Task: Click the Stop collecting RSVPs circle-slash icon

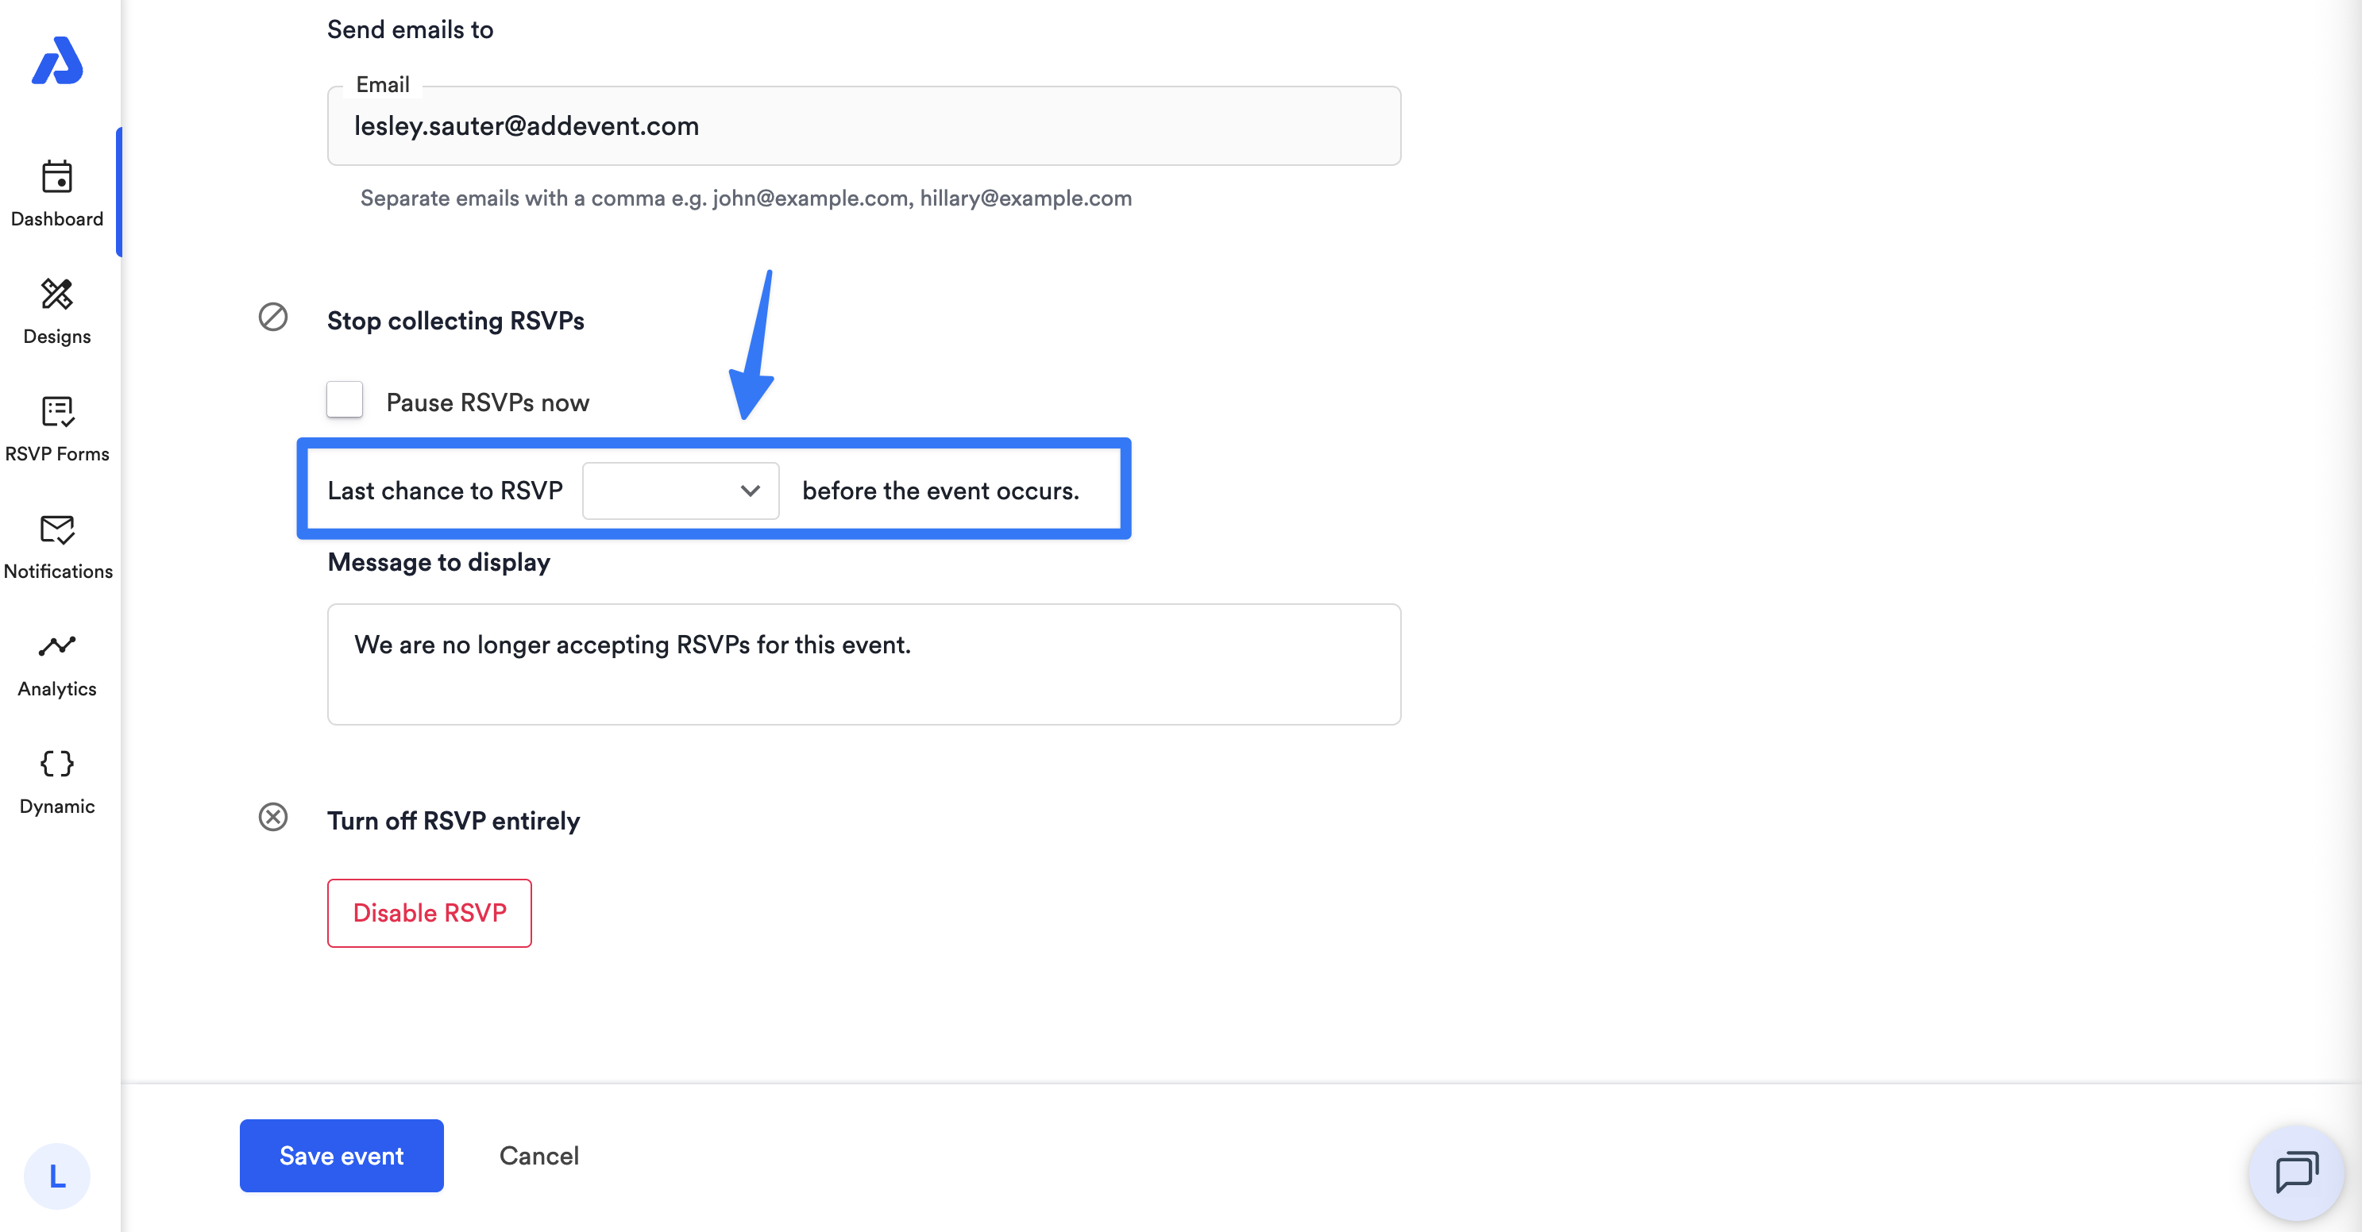Action: pos(273,318)
